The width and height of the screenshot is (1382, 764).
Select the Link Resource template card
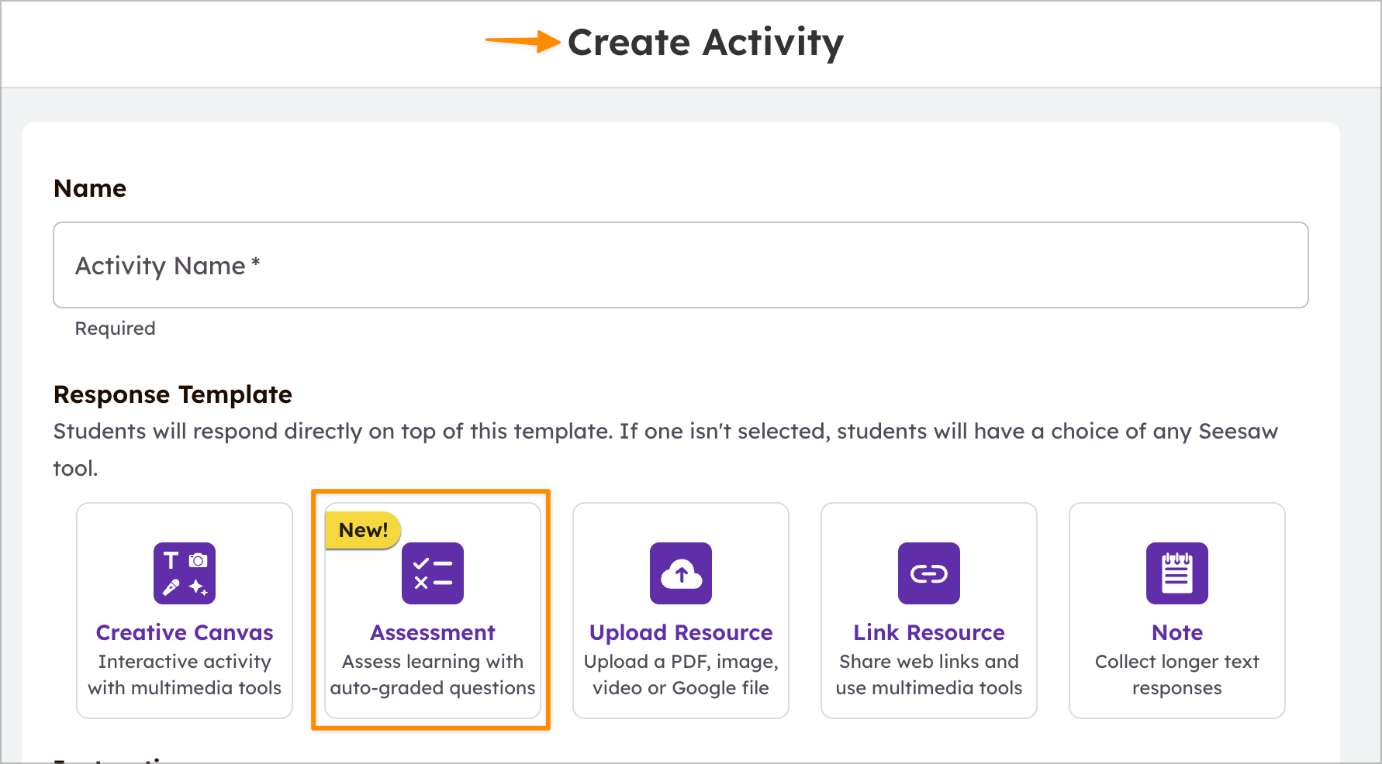[x=928, y=610]
